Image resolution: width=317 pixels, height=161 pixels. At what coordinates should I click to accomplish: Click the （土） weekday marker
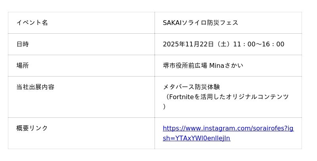coord(223,44)
